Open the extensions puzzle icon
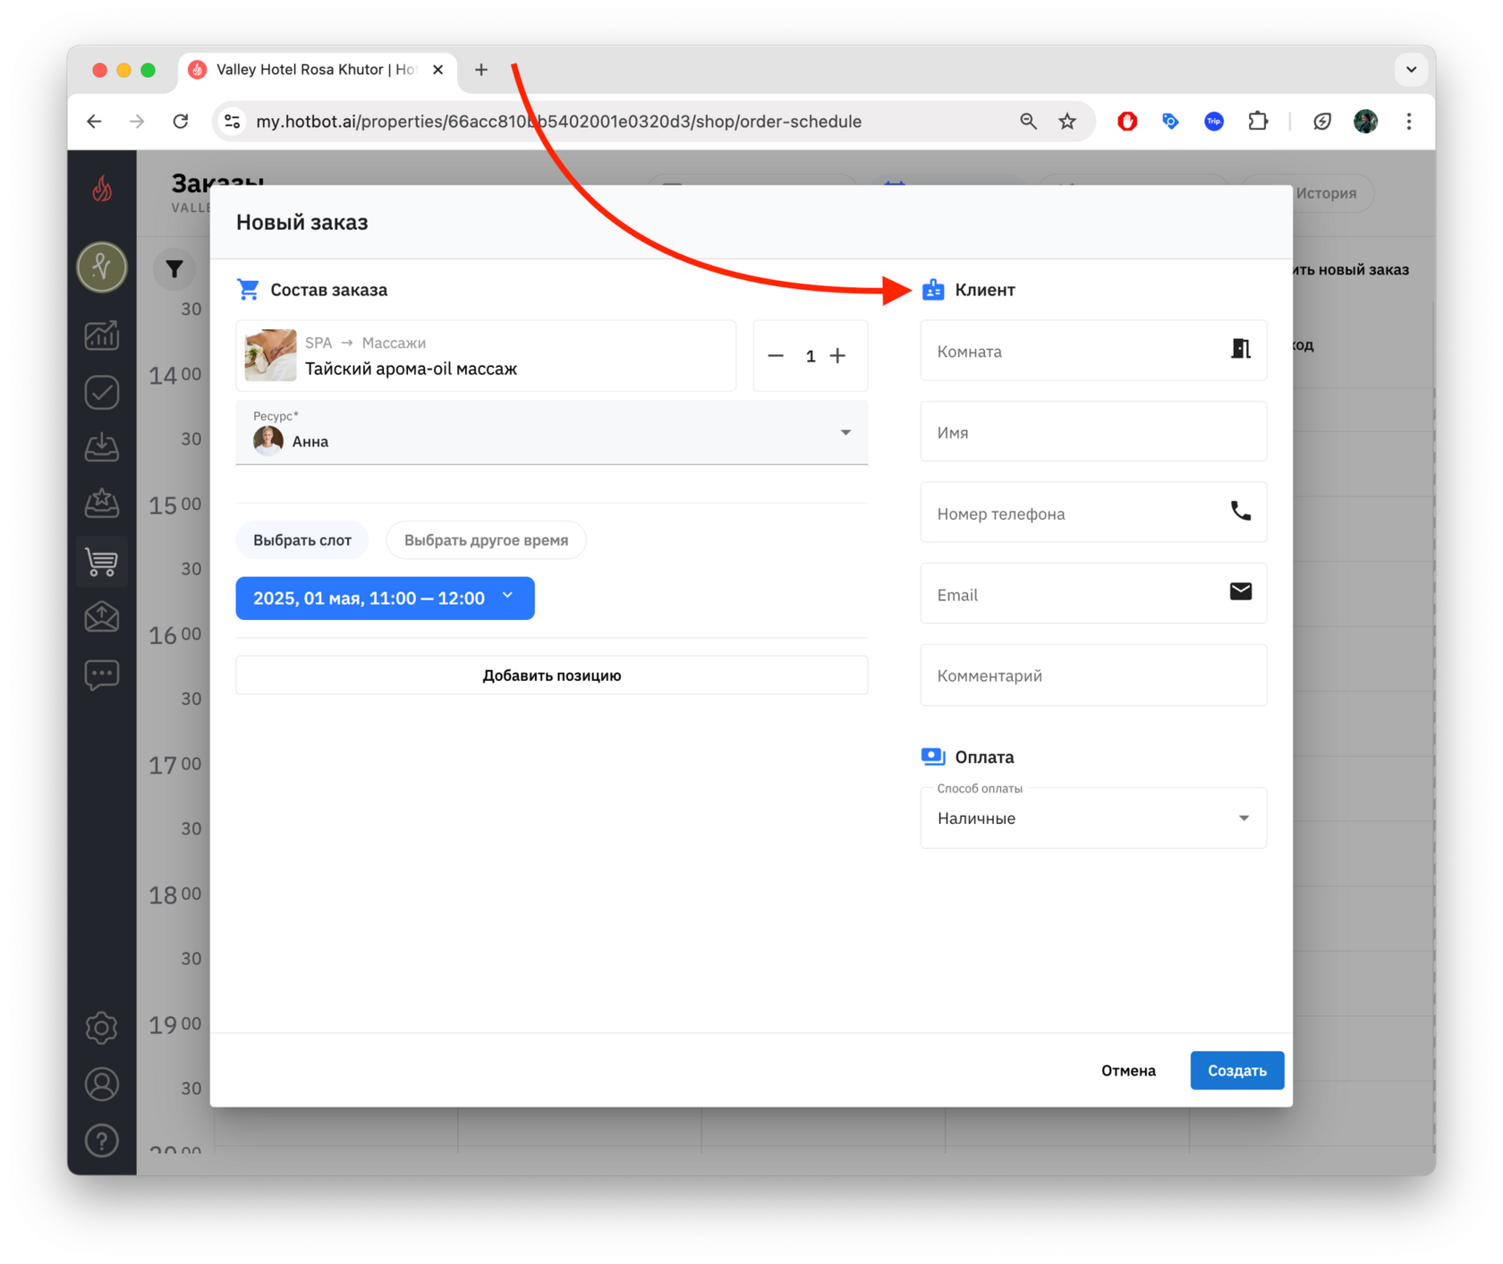Image resolution: width=1503 pixels, height=1264 pixels. pyautogui.click(x=1258, y=121)
